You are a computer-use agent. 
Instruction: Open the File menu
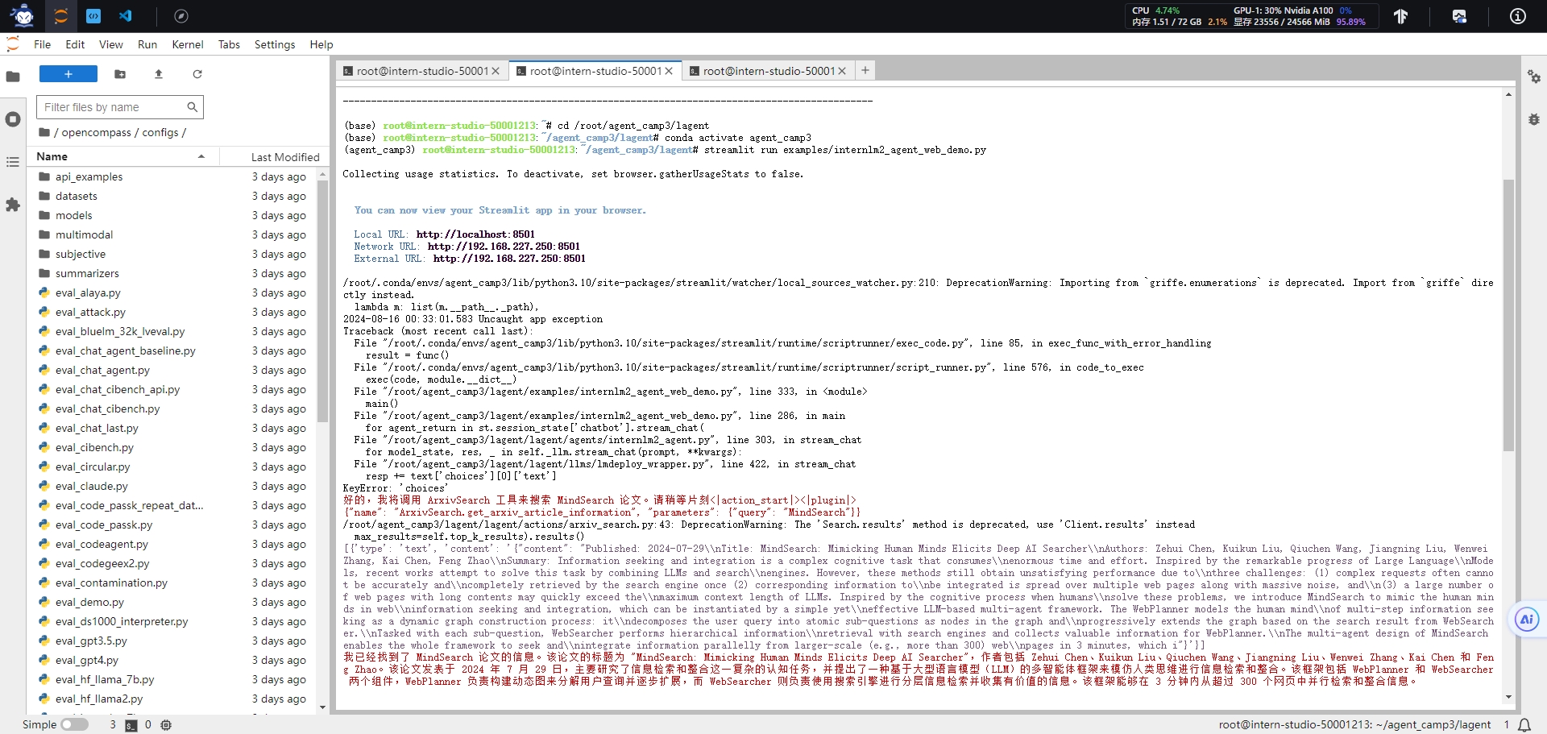42,44
